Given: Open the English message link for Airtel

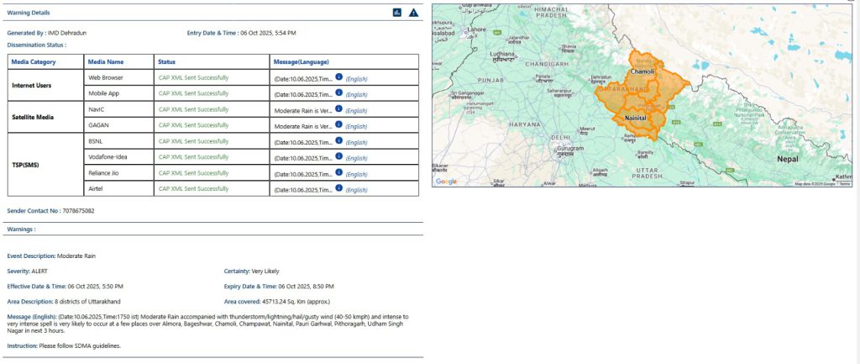Looking at the screenshot, I should tap(356, 190).
